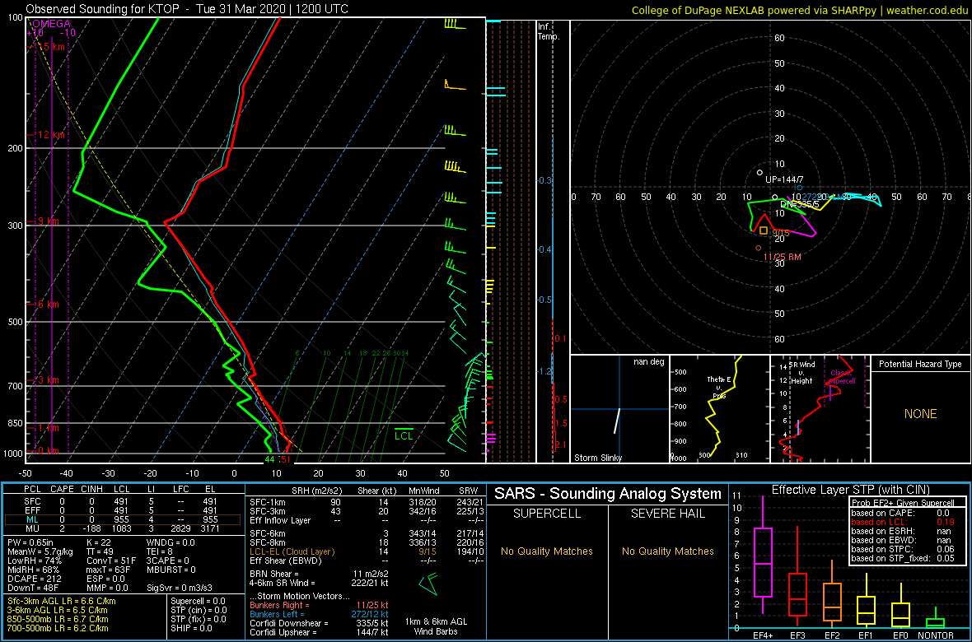This screenshot has width=972, height=642.
Task: Click the green '44' surface dewpoint value
Action: 269,459
